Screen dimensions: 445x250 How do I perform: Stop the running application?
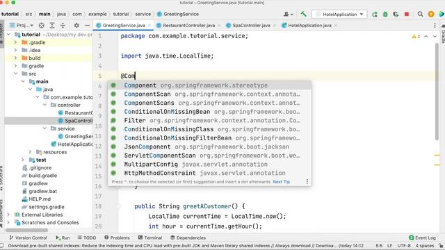point(407,14)
